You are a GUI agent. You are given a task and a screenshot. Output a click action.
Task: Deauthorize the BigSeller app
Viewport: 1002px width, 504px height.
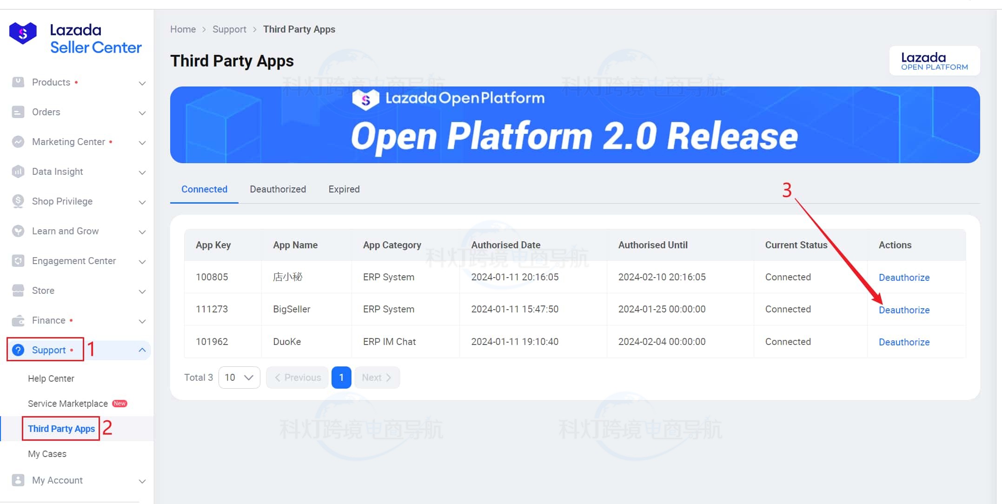pos(903,310)
